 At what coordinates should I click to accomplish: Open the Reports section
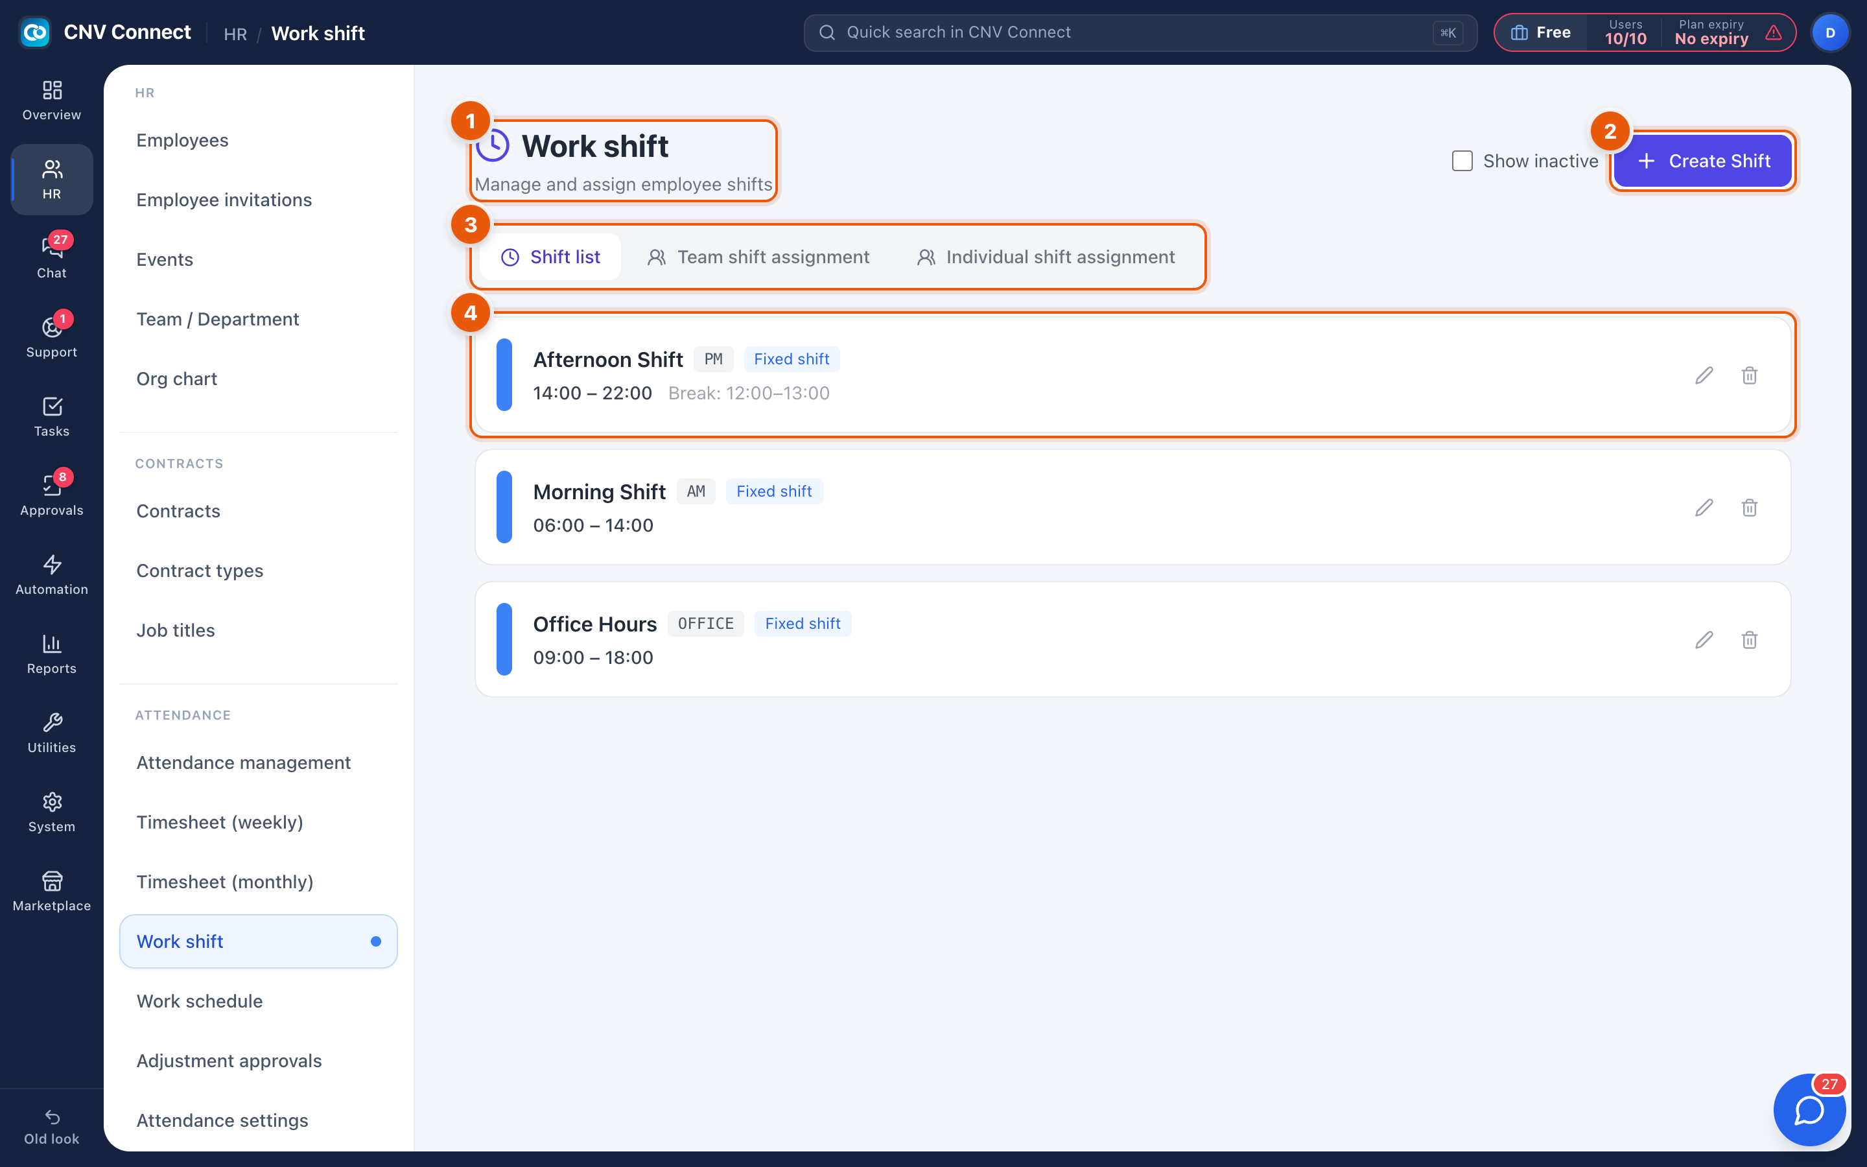pyautogui.click(x=52, y=654)
